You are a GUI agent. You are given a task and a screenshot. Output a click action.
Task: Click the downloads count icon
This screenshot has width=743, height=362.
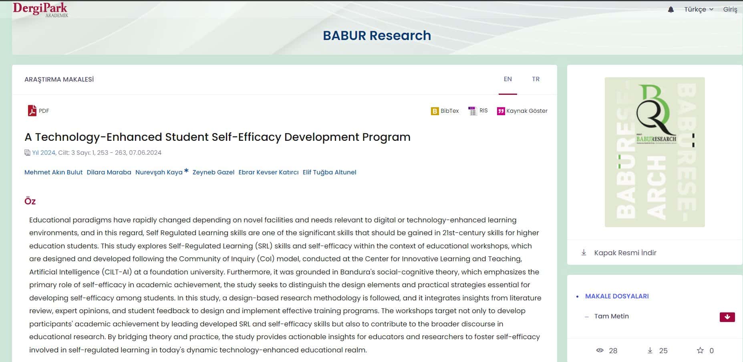(650, 350)
